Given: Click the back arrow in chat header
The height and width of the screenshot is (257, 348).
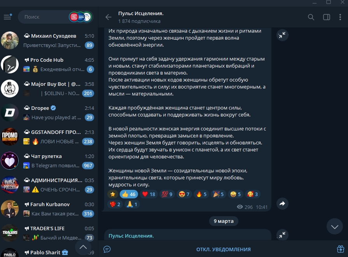Looking at the screenshot, I should pos(108,17).
